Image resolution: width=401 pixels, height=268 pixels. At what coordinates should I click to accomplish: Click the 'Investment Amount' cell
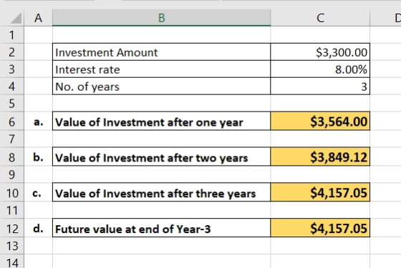161,52
